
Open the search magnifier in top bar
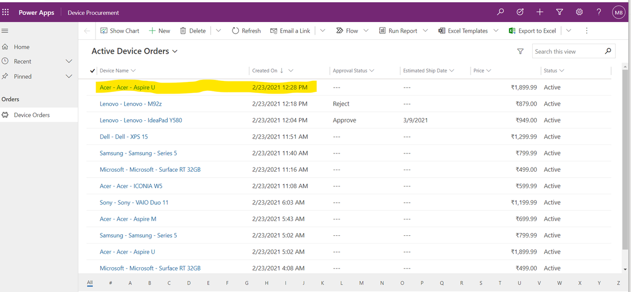(x=501, y=12)
